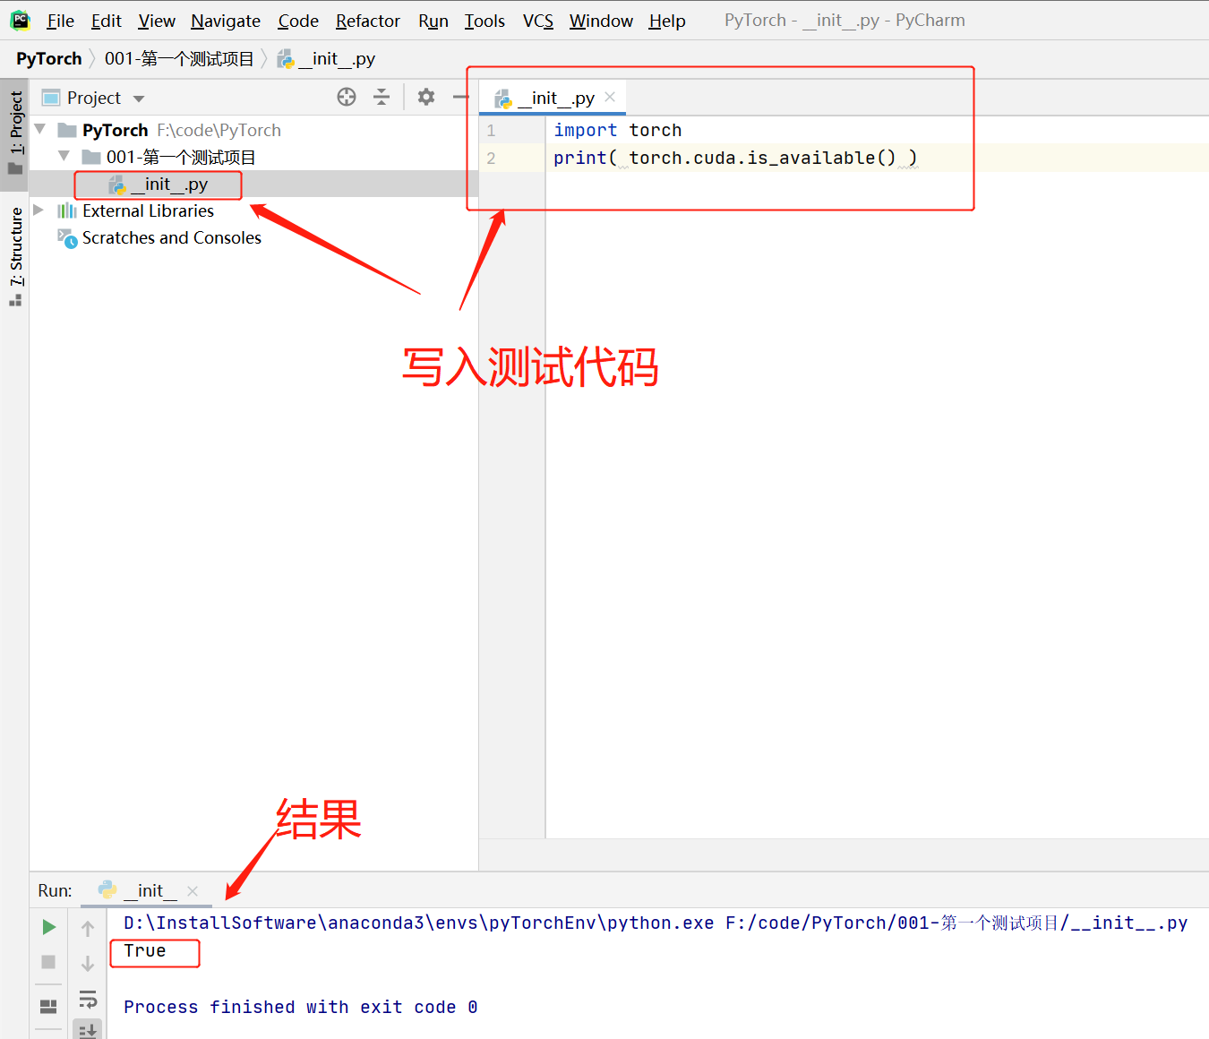
Task: Open the Code menu
Action: [298, 21]
